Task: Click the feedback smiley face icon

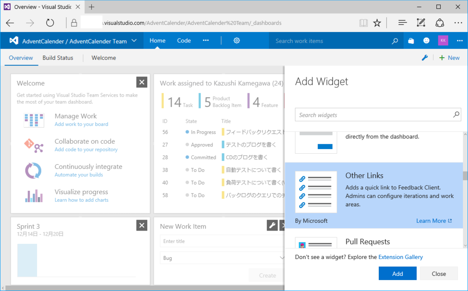Action: pos(426,41)
